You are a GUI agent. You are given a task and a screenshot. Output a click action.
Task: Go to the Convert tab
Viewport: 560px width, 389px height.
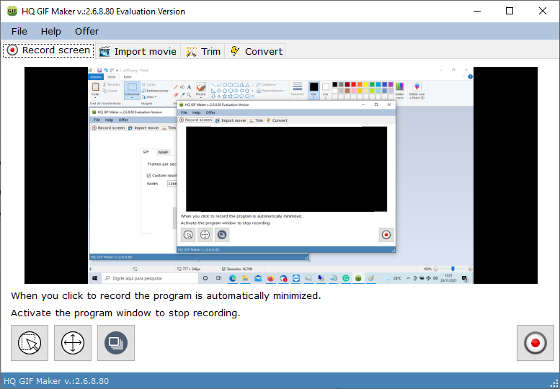click(256, 51)
